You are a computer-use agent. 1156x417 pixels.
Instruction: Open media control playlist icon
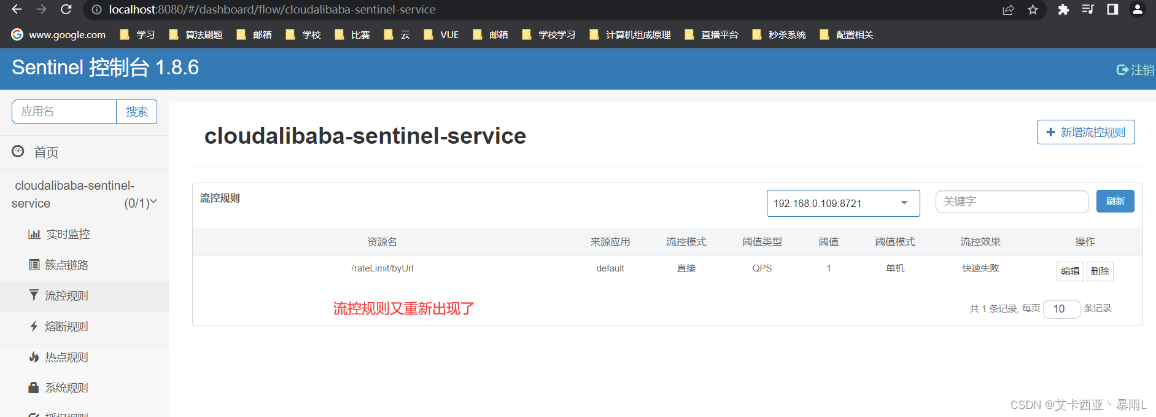[x=1088, y=10]
